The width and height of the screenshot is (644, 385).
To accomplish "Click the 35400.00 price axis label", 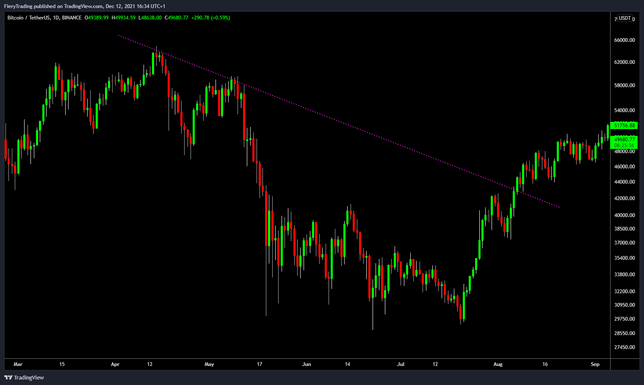I will click(x=625, y=258).
